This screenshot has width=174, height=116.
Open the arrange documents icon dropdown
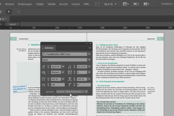tap(146, 4)
